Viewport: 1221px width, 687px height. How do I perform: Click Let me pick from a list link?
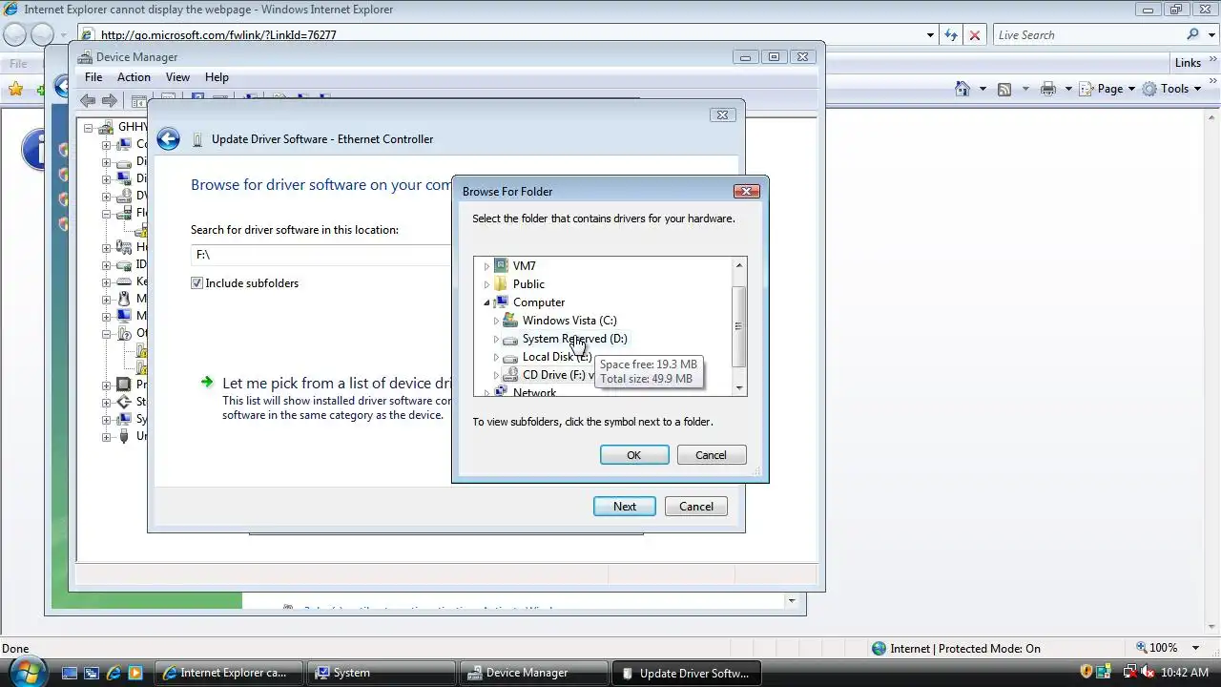click(x=336, y=383)
